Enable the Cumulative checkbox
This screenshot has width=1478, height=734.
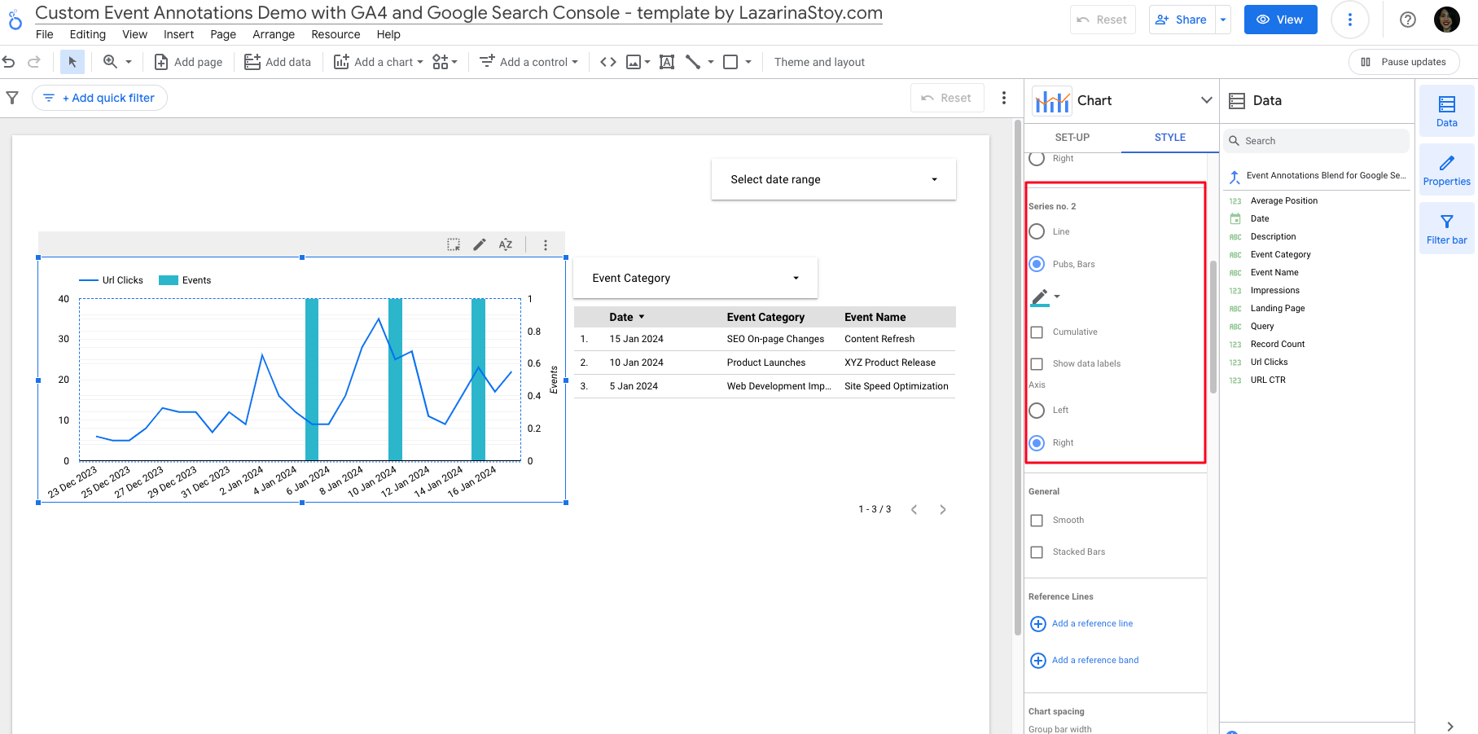tap(1037, 332)
